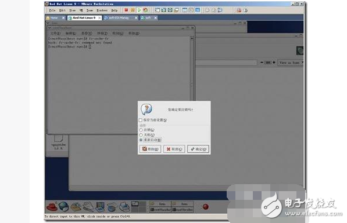Open the Windows menu in VMware
This screenshot has height=223, width=347.
pyautogui.click(x=102, y=10)
